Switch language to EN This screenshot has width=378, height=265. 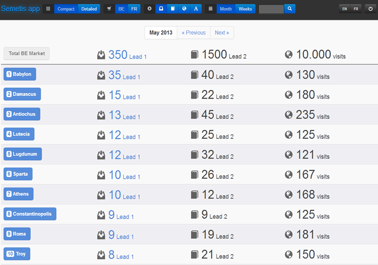pos(344,9)
